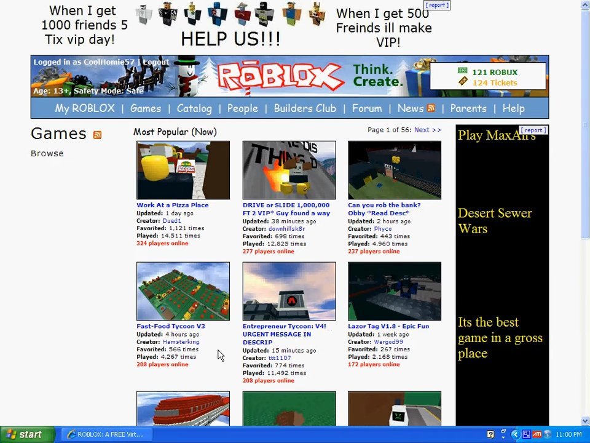Click the Desert Sewer Wars ad
590x443 pixels.
point(495,221)
